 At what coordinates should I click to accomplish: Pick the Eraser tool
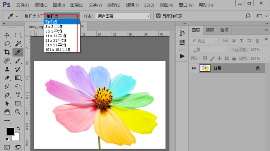(x=7, y=78)
